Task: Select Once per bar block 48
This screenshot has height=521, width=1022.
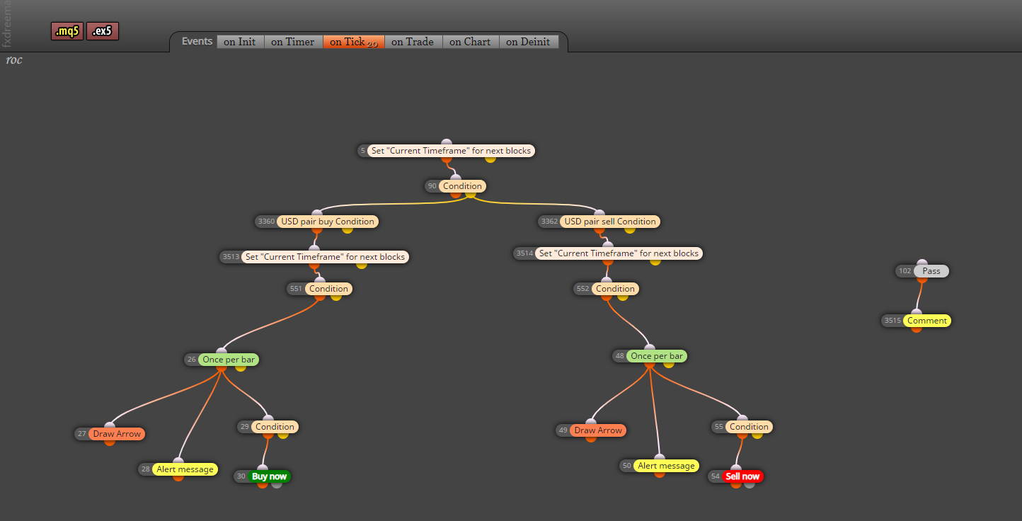Action: coord(657,356)
